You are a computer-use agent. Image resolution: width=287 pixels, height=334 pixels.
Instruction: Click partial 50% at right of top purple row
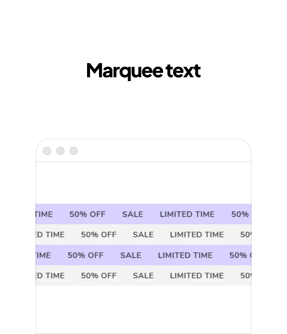240,214
